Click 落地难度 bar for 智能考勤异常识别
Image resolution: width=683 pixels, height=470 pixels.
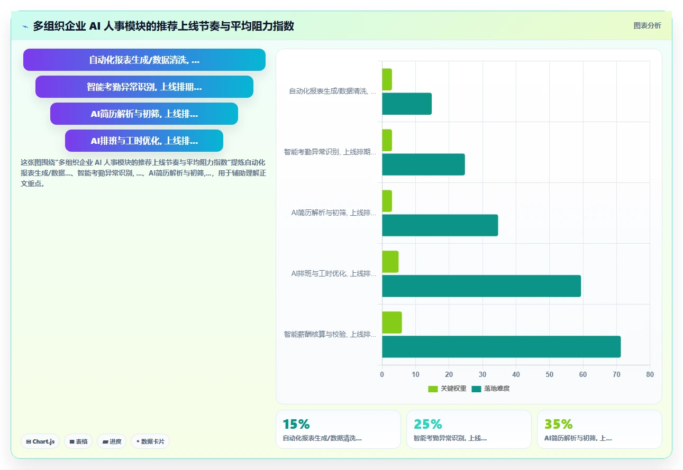point(423,164)
